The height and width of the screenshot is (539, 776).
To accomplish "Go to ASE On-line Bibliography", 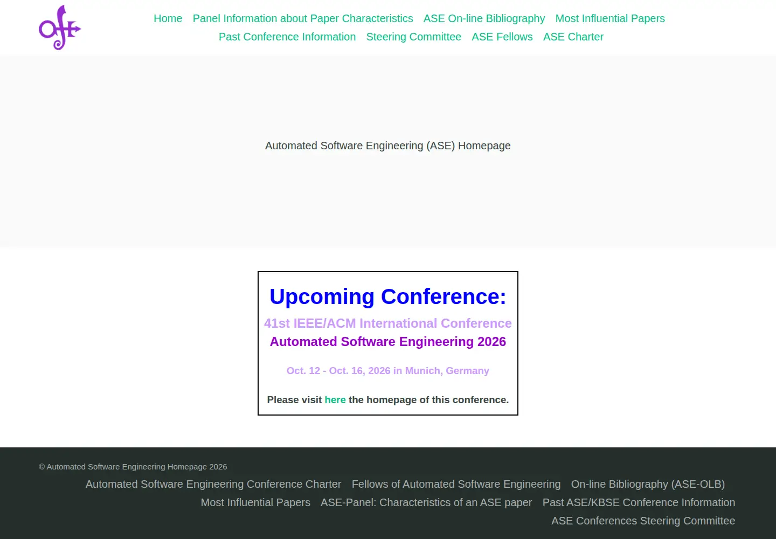I will tap(484, 18).
